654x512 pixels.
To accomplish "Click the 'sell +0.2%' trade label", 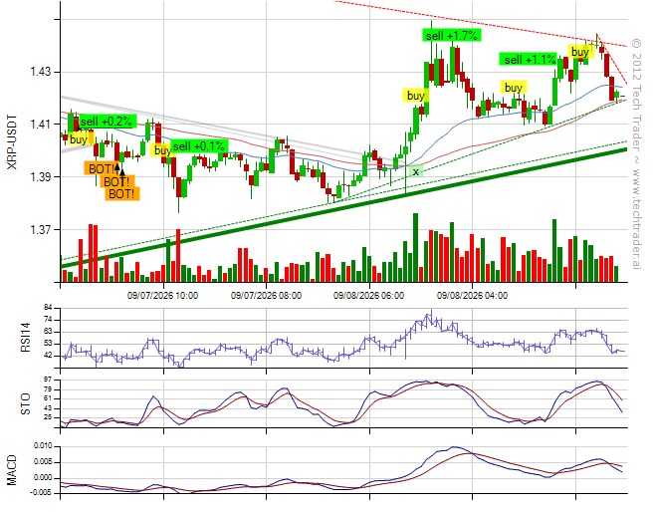I will click(107, 122).
